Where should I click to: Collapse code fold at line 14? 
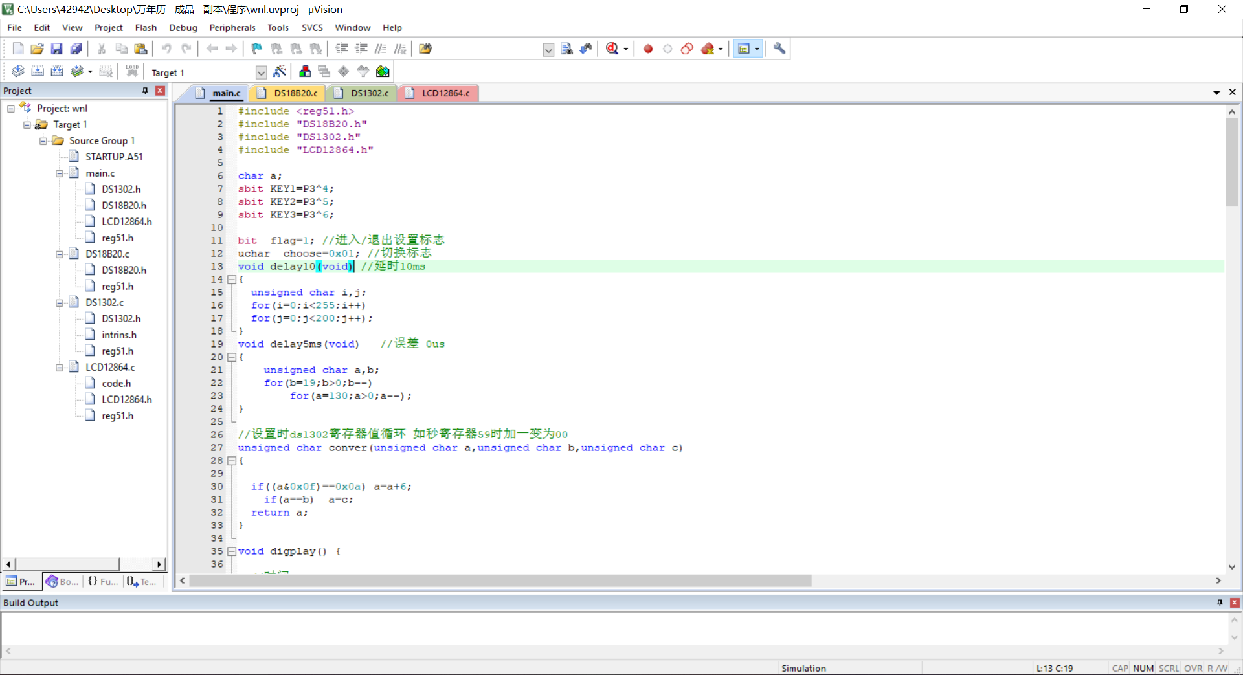[231, 280]
